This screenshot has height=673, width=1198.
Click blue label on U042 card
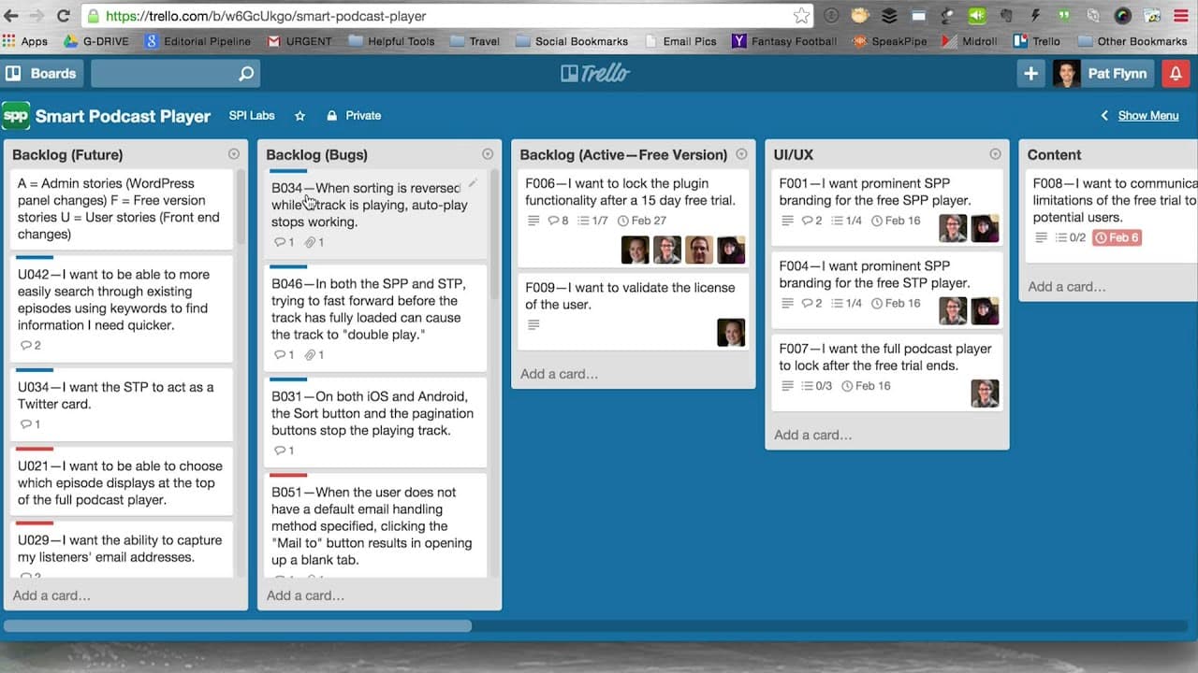point(35,257)
